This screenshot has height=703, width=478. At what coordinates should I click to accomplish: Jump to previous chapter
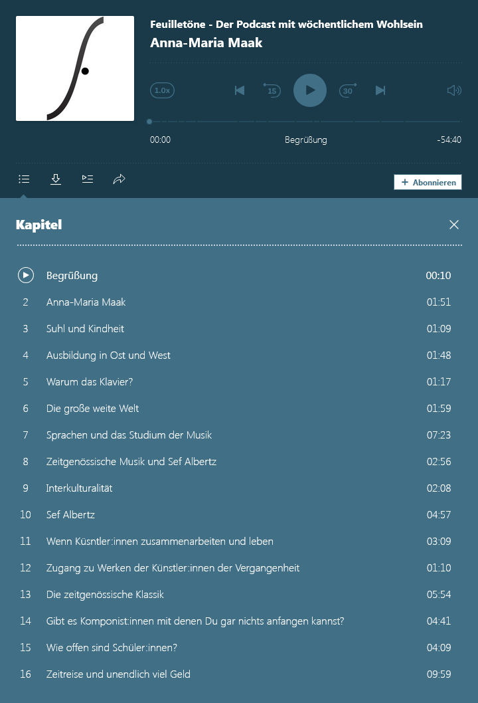[x=240, y=90]
